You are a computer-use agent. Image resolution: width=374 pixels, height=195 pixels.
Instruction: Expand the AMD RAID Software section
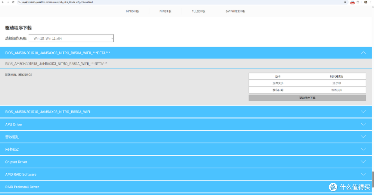(x=186, y=174)
